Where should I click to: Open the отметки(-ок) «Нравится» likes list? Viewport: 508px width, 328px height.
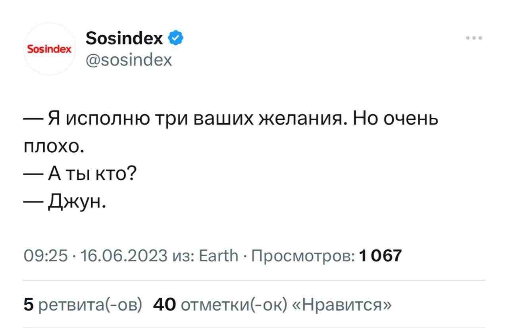[286, 305]
